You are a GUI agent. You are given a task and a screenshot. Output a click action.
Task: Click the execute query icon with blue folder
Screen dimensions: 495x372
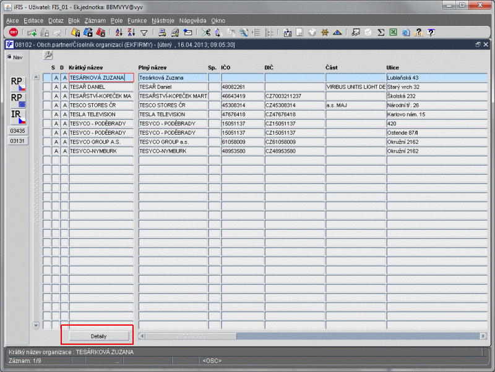(x=88, y=33)
